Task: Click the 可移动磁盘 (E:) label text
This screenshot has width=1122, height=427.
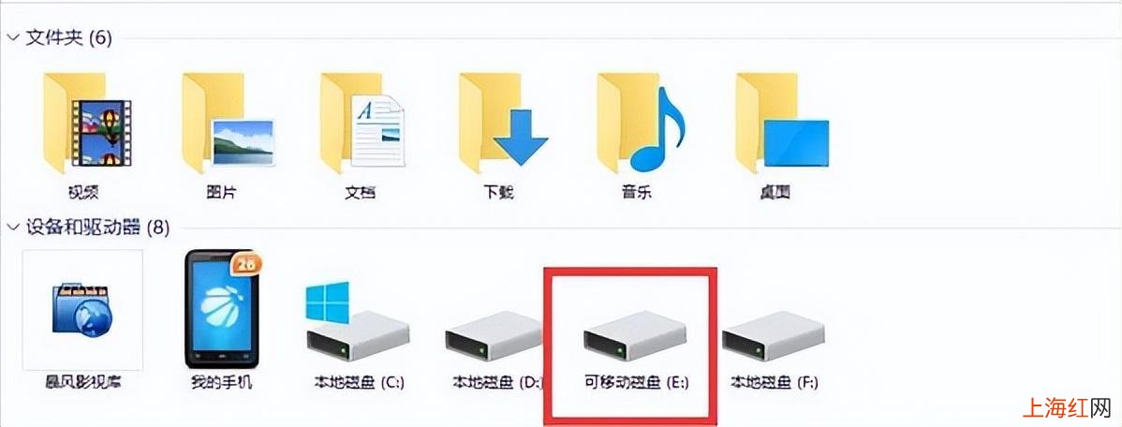Action: tap(635, 383)
